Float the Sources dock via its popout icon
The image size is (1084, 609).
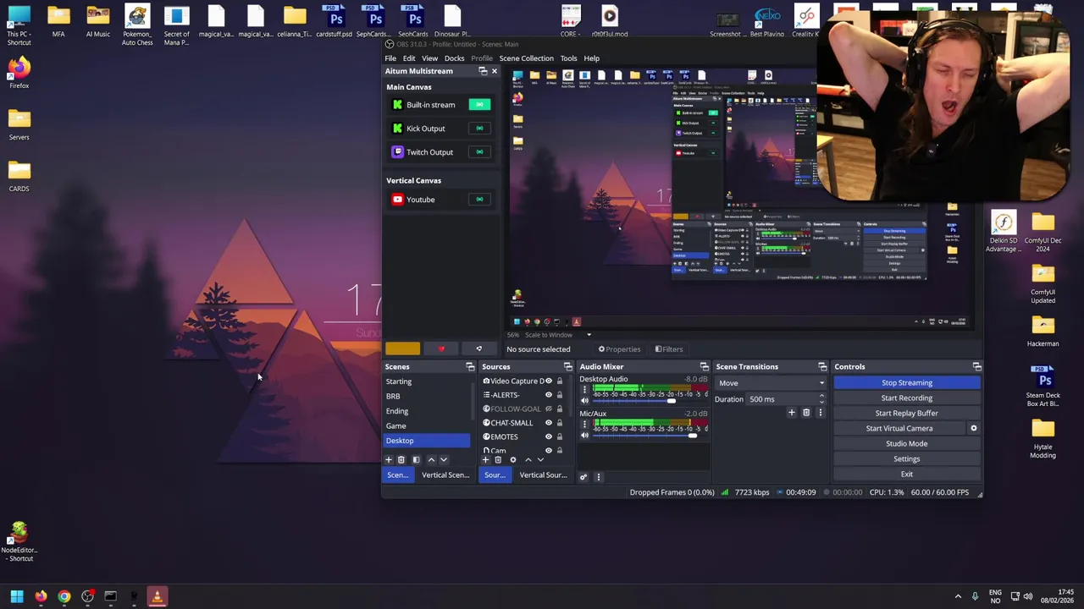point(568,367)
